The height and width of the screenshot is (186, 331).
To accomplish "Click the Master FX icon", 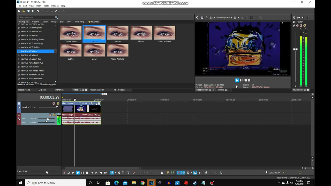I will pyautogui.click(x=294, y=26).
